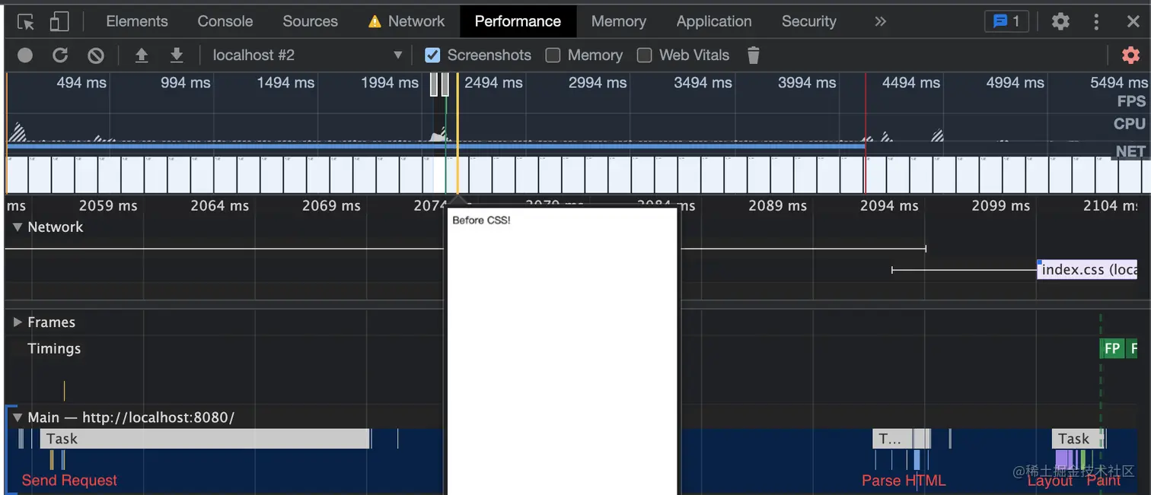
Task: Open the red capture settings gear
Action: tap(1130, 55)
